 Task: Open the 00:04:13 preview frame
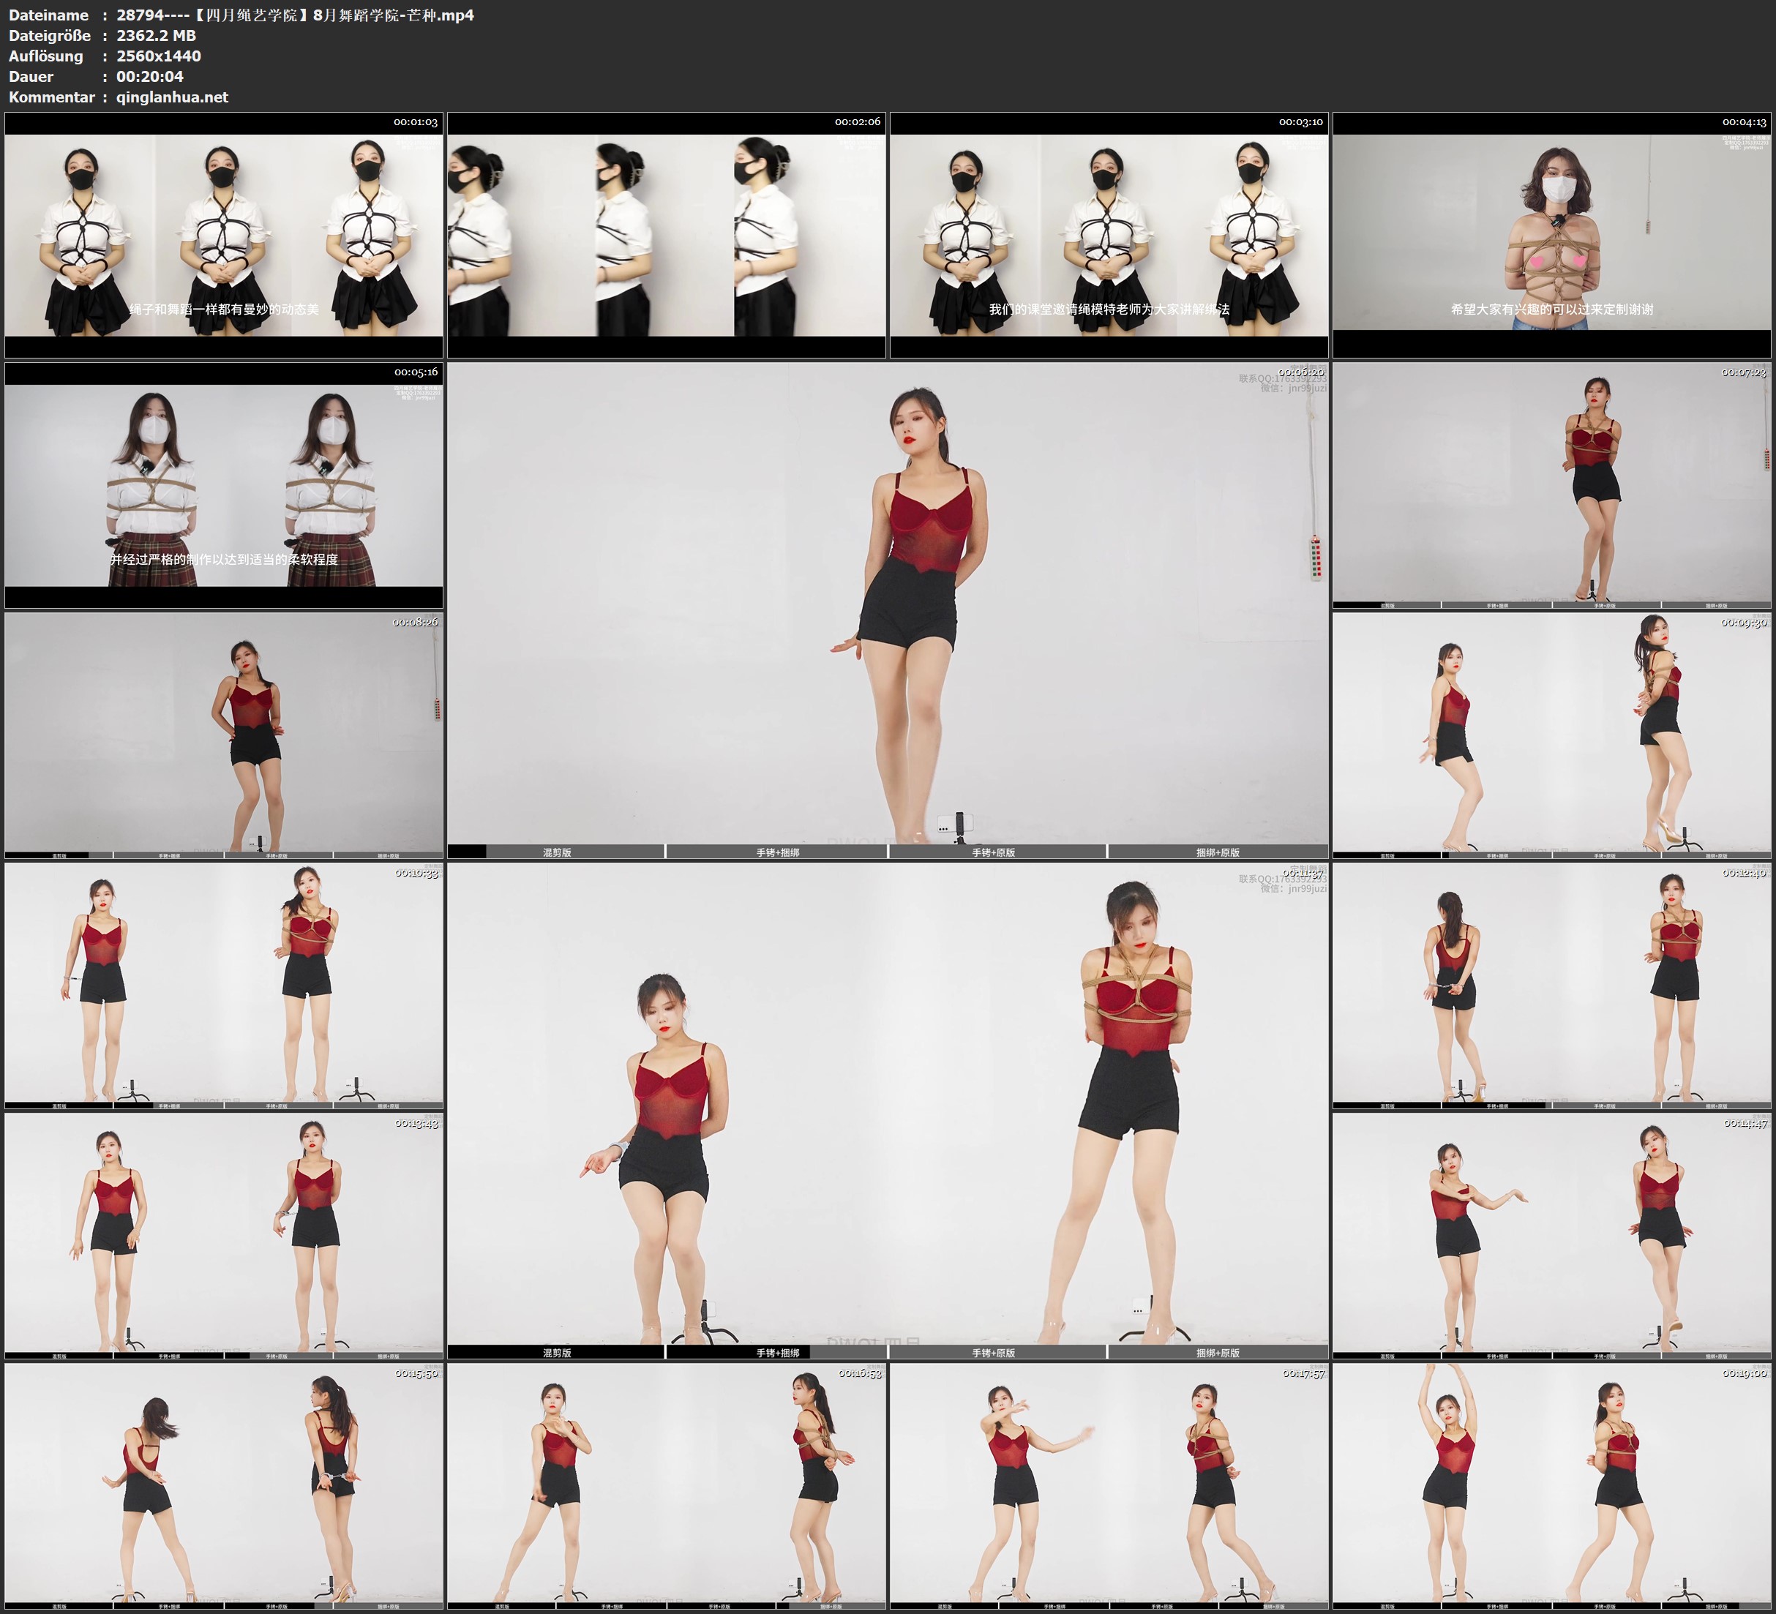[1551, 234]
